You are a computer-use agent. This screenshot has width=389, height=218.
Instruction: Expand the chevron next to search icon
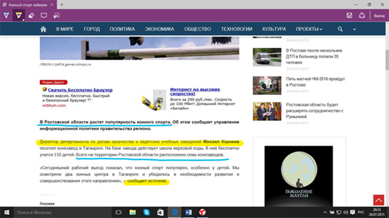(355, 29)
